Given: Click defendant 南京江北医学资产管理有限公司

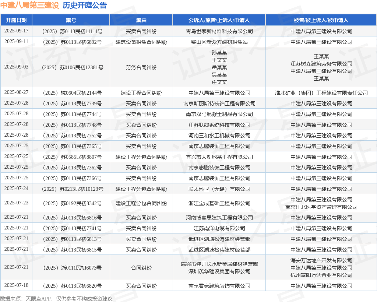Looking at the screenshot, I should point(321,207).
